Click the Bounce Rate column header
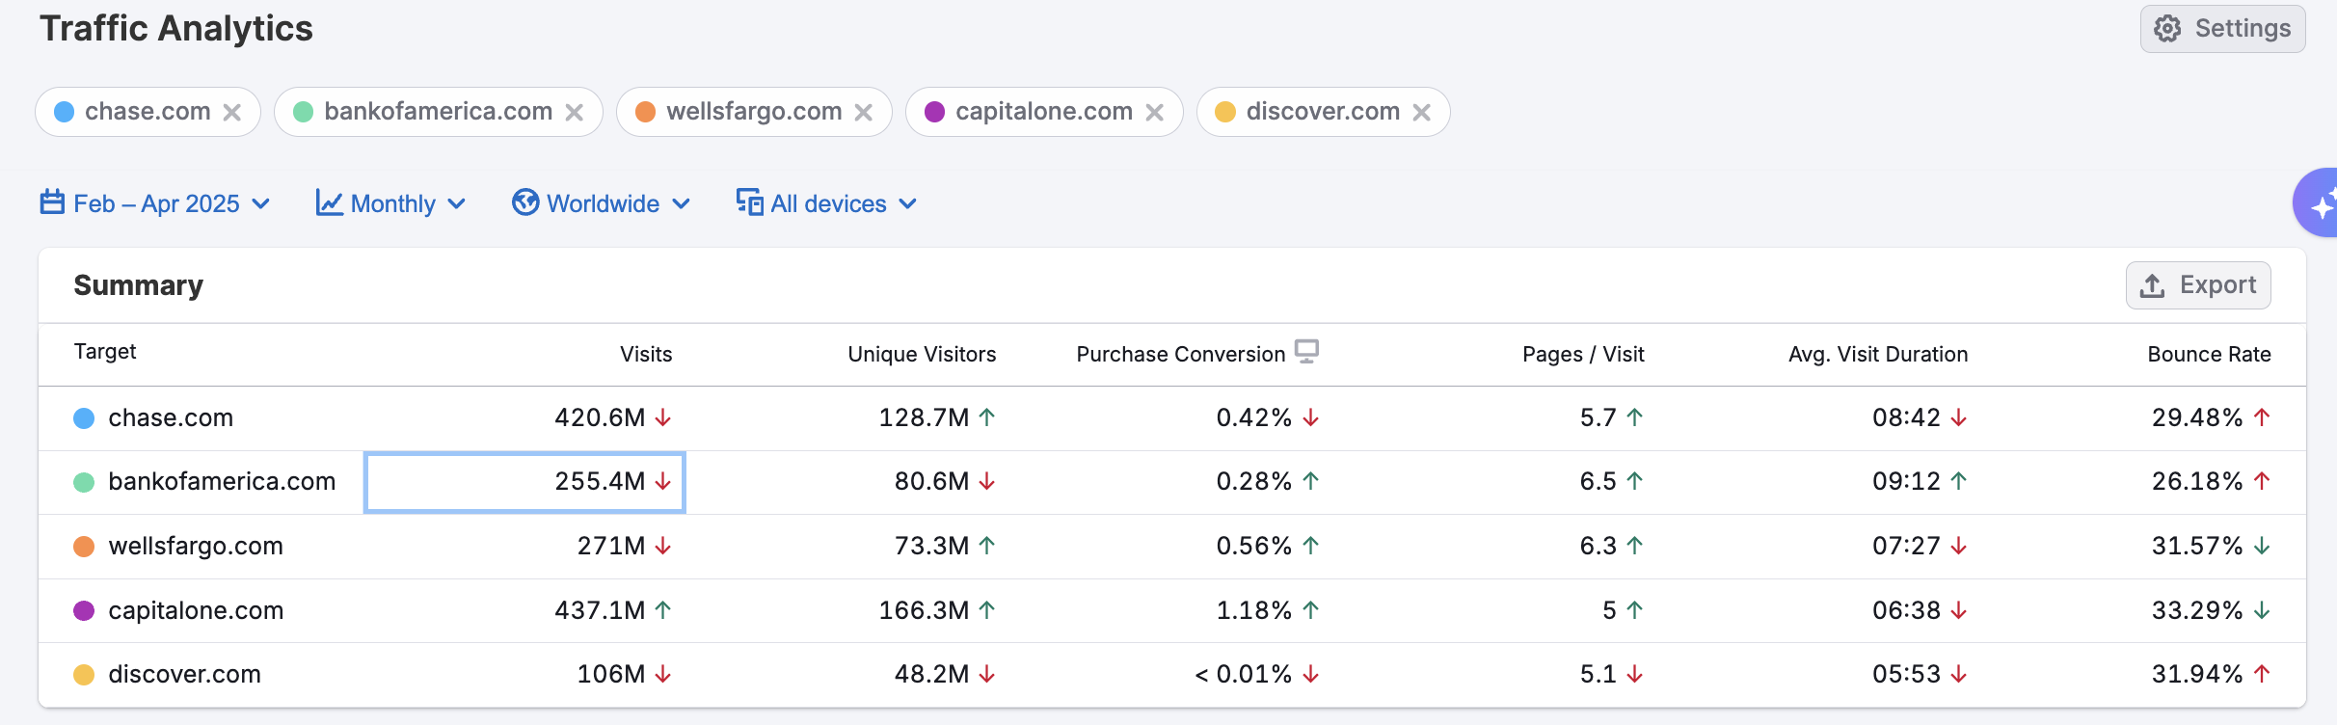The height and width of the screenshot is (725, 2337). (x=2209, y=355)
